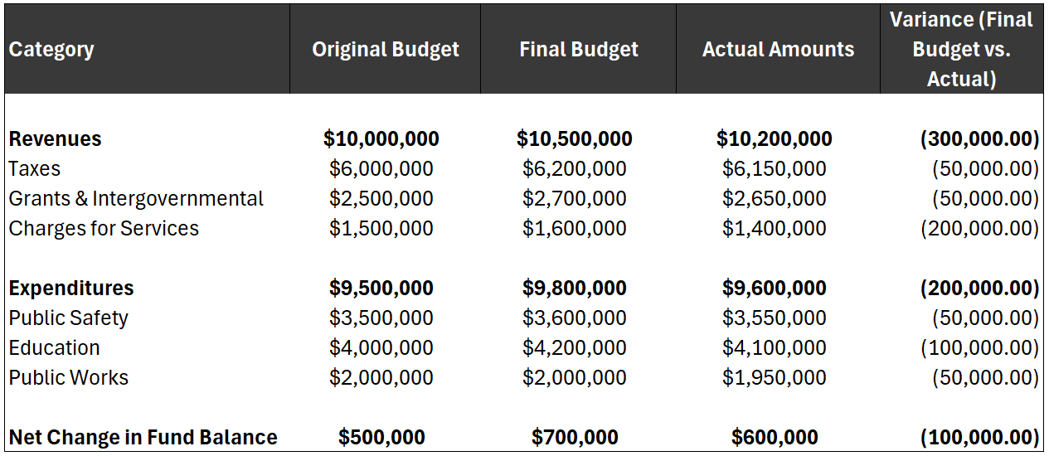Click Net Change actual amount $600,000
1049x456 pixels.
[x=775, y=438]
